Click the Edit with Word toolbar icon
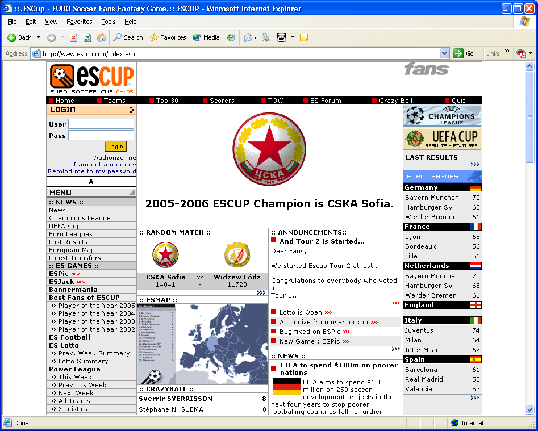The height and width of the screenshot is (431, 538). pyautogui.click(x=282, y=37)
